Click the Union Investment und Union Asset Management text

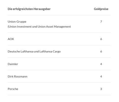coord(39,27)
